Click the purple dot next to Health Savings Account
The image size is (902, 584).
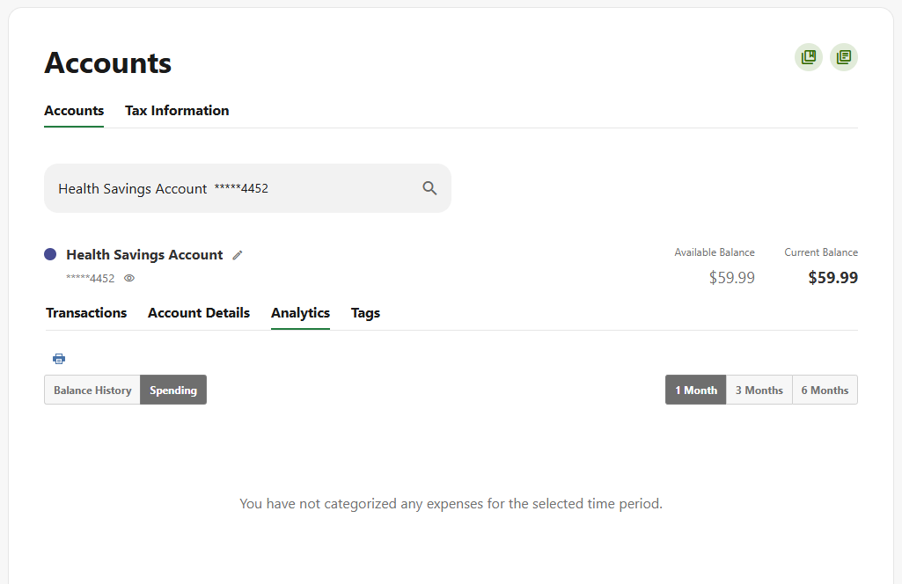[50, 254]
